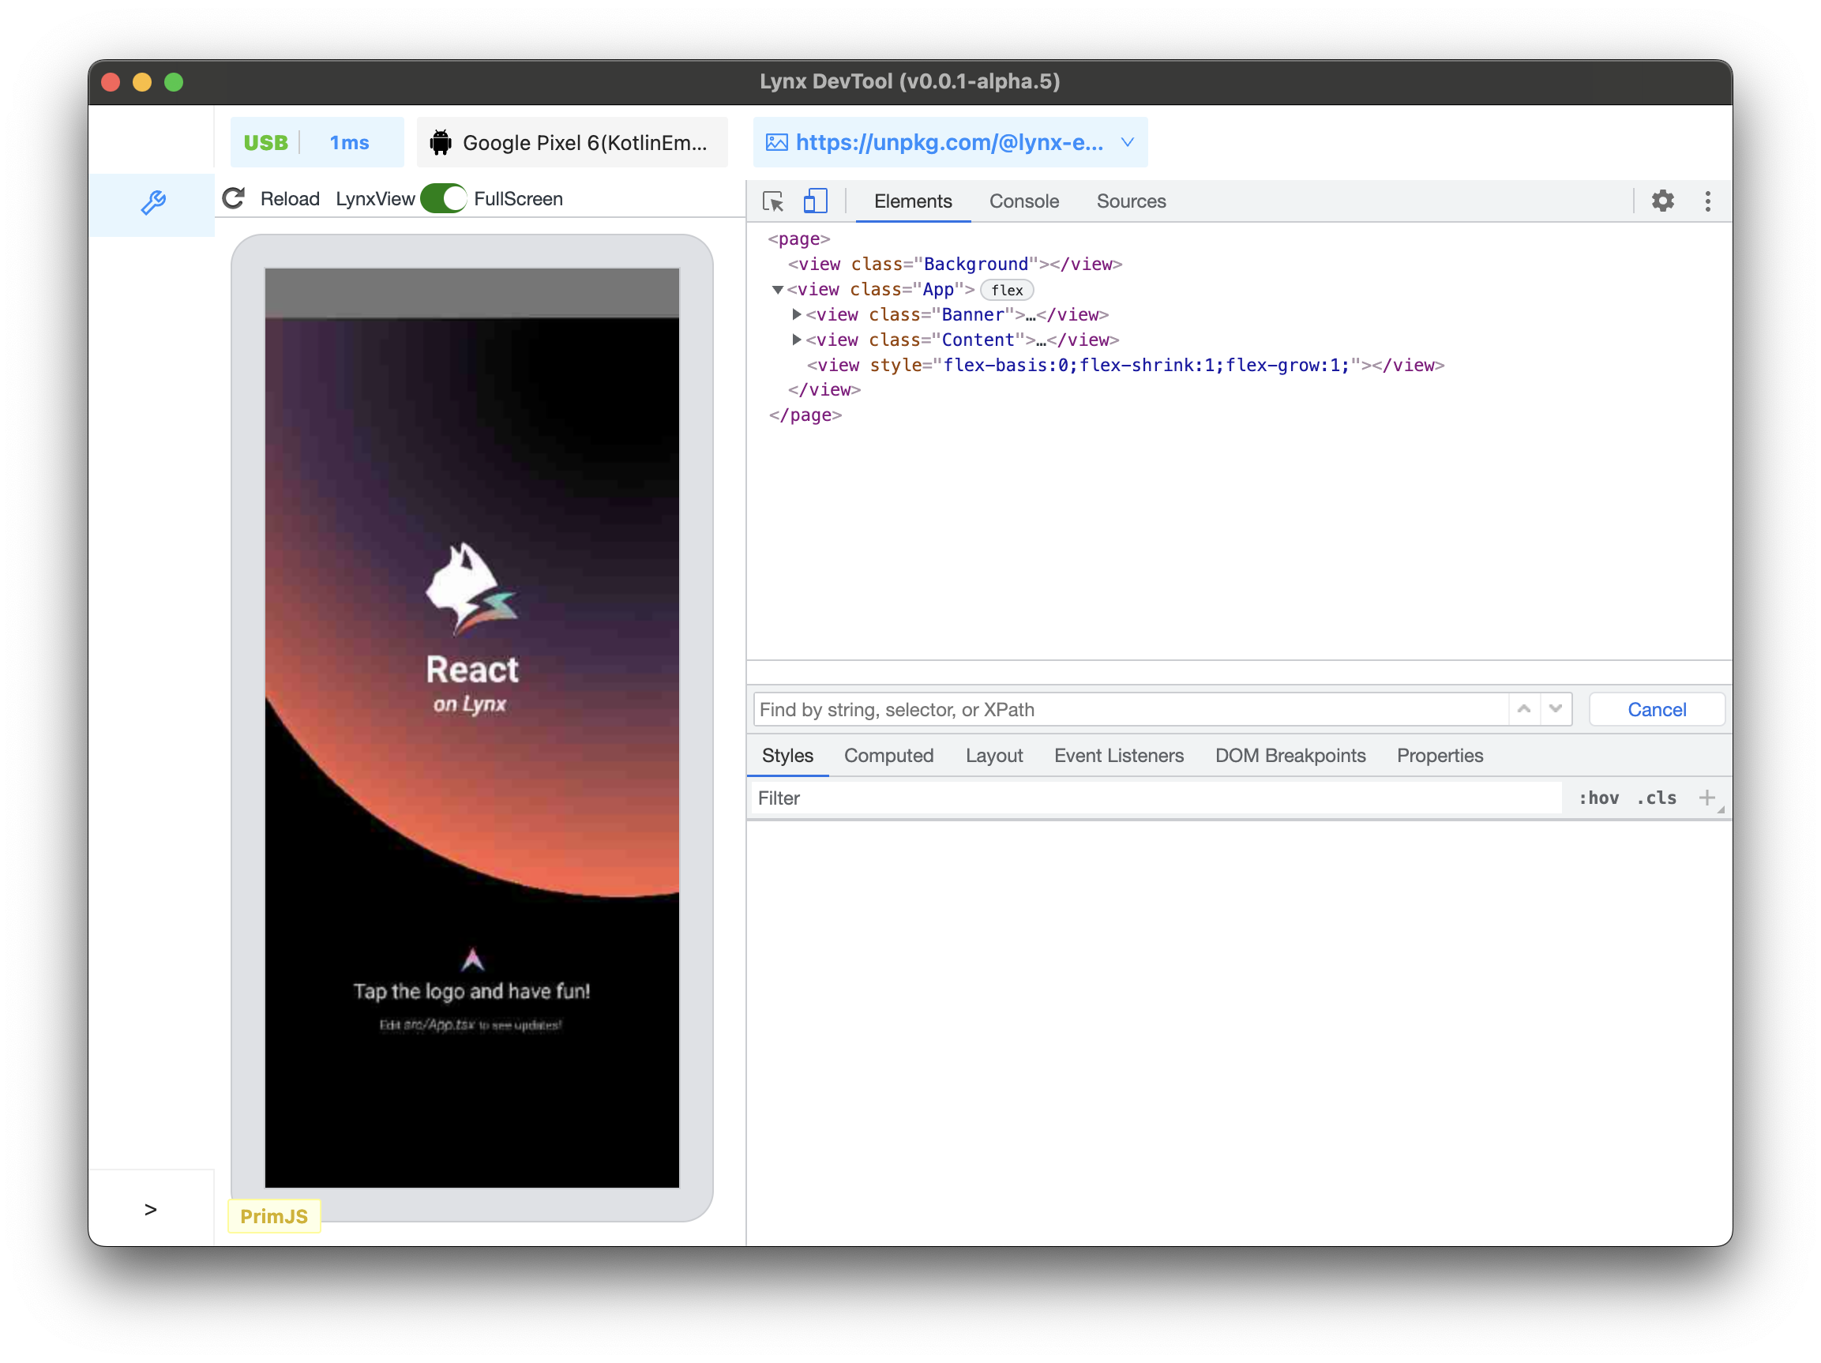Click the search next result arrow

pyautogui.click(x=1555, y=708)
